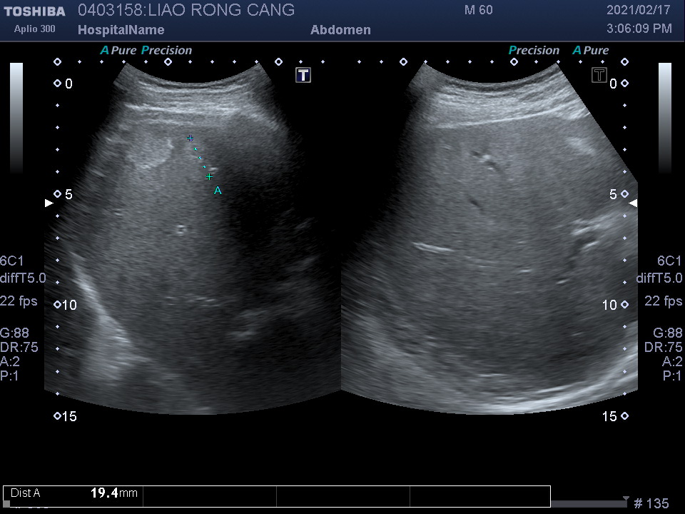Viewport: 685px width, 514px height.
Task: Click the cine frame bar near #135
Action: coord(589,503)
